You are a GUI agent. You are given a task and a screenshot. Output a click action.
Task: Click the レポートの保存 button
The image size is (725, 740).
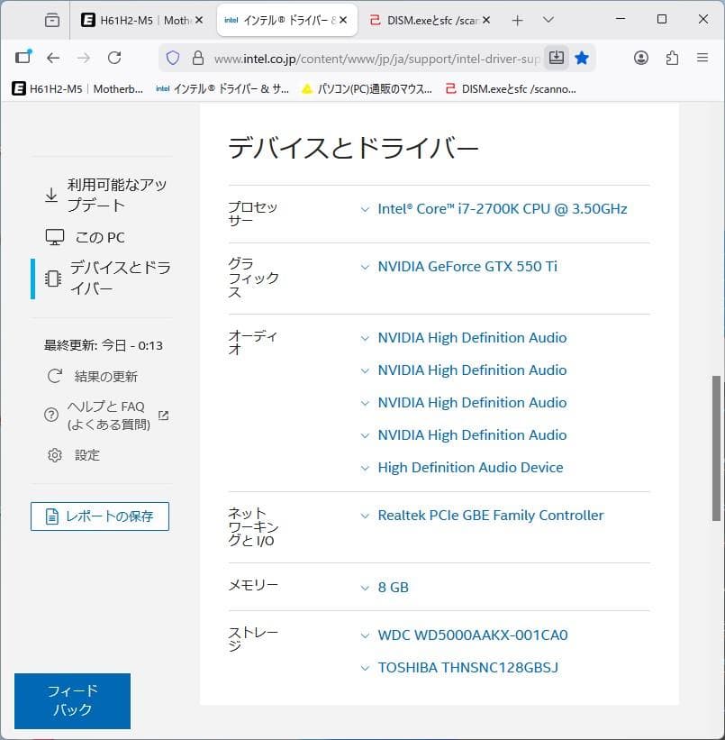(99, 516)
